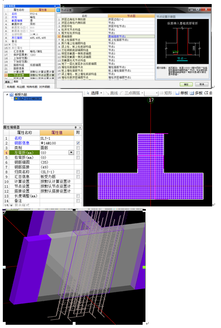The width and height of the screenshot is (221, 328).
Task: Click the 取消 button in 节点设置 dialog
Action: (202, 84)
